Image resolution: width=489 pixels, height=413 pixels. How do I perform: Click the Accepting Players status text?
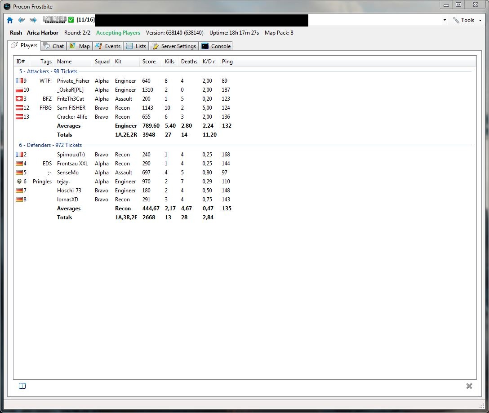coord(118,33)
